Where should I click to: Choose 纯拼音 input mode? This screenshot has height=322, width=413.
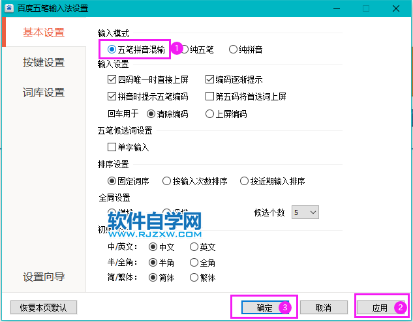point(234,49)
